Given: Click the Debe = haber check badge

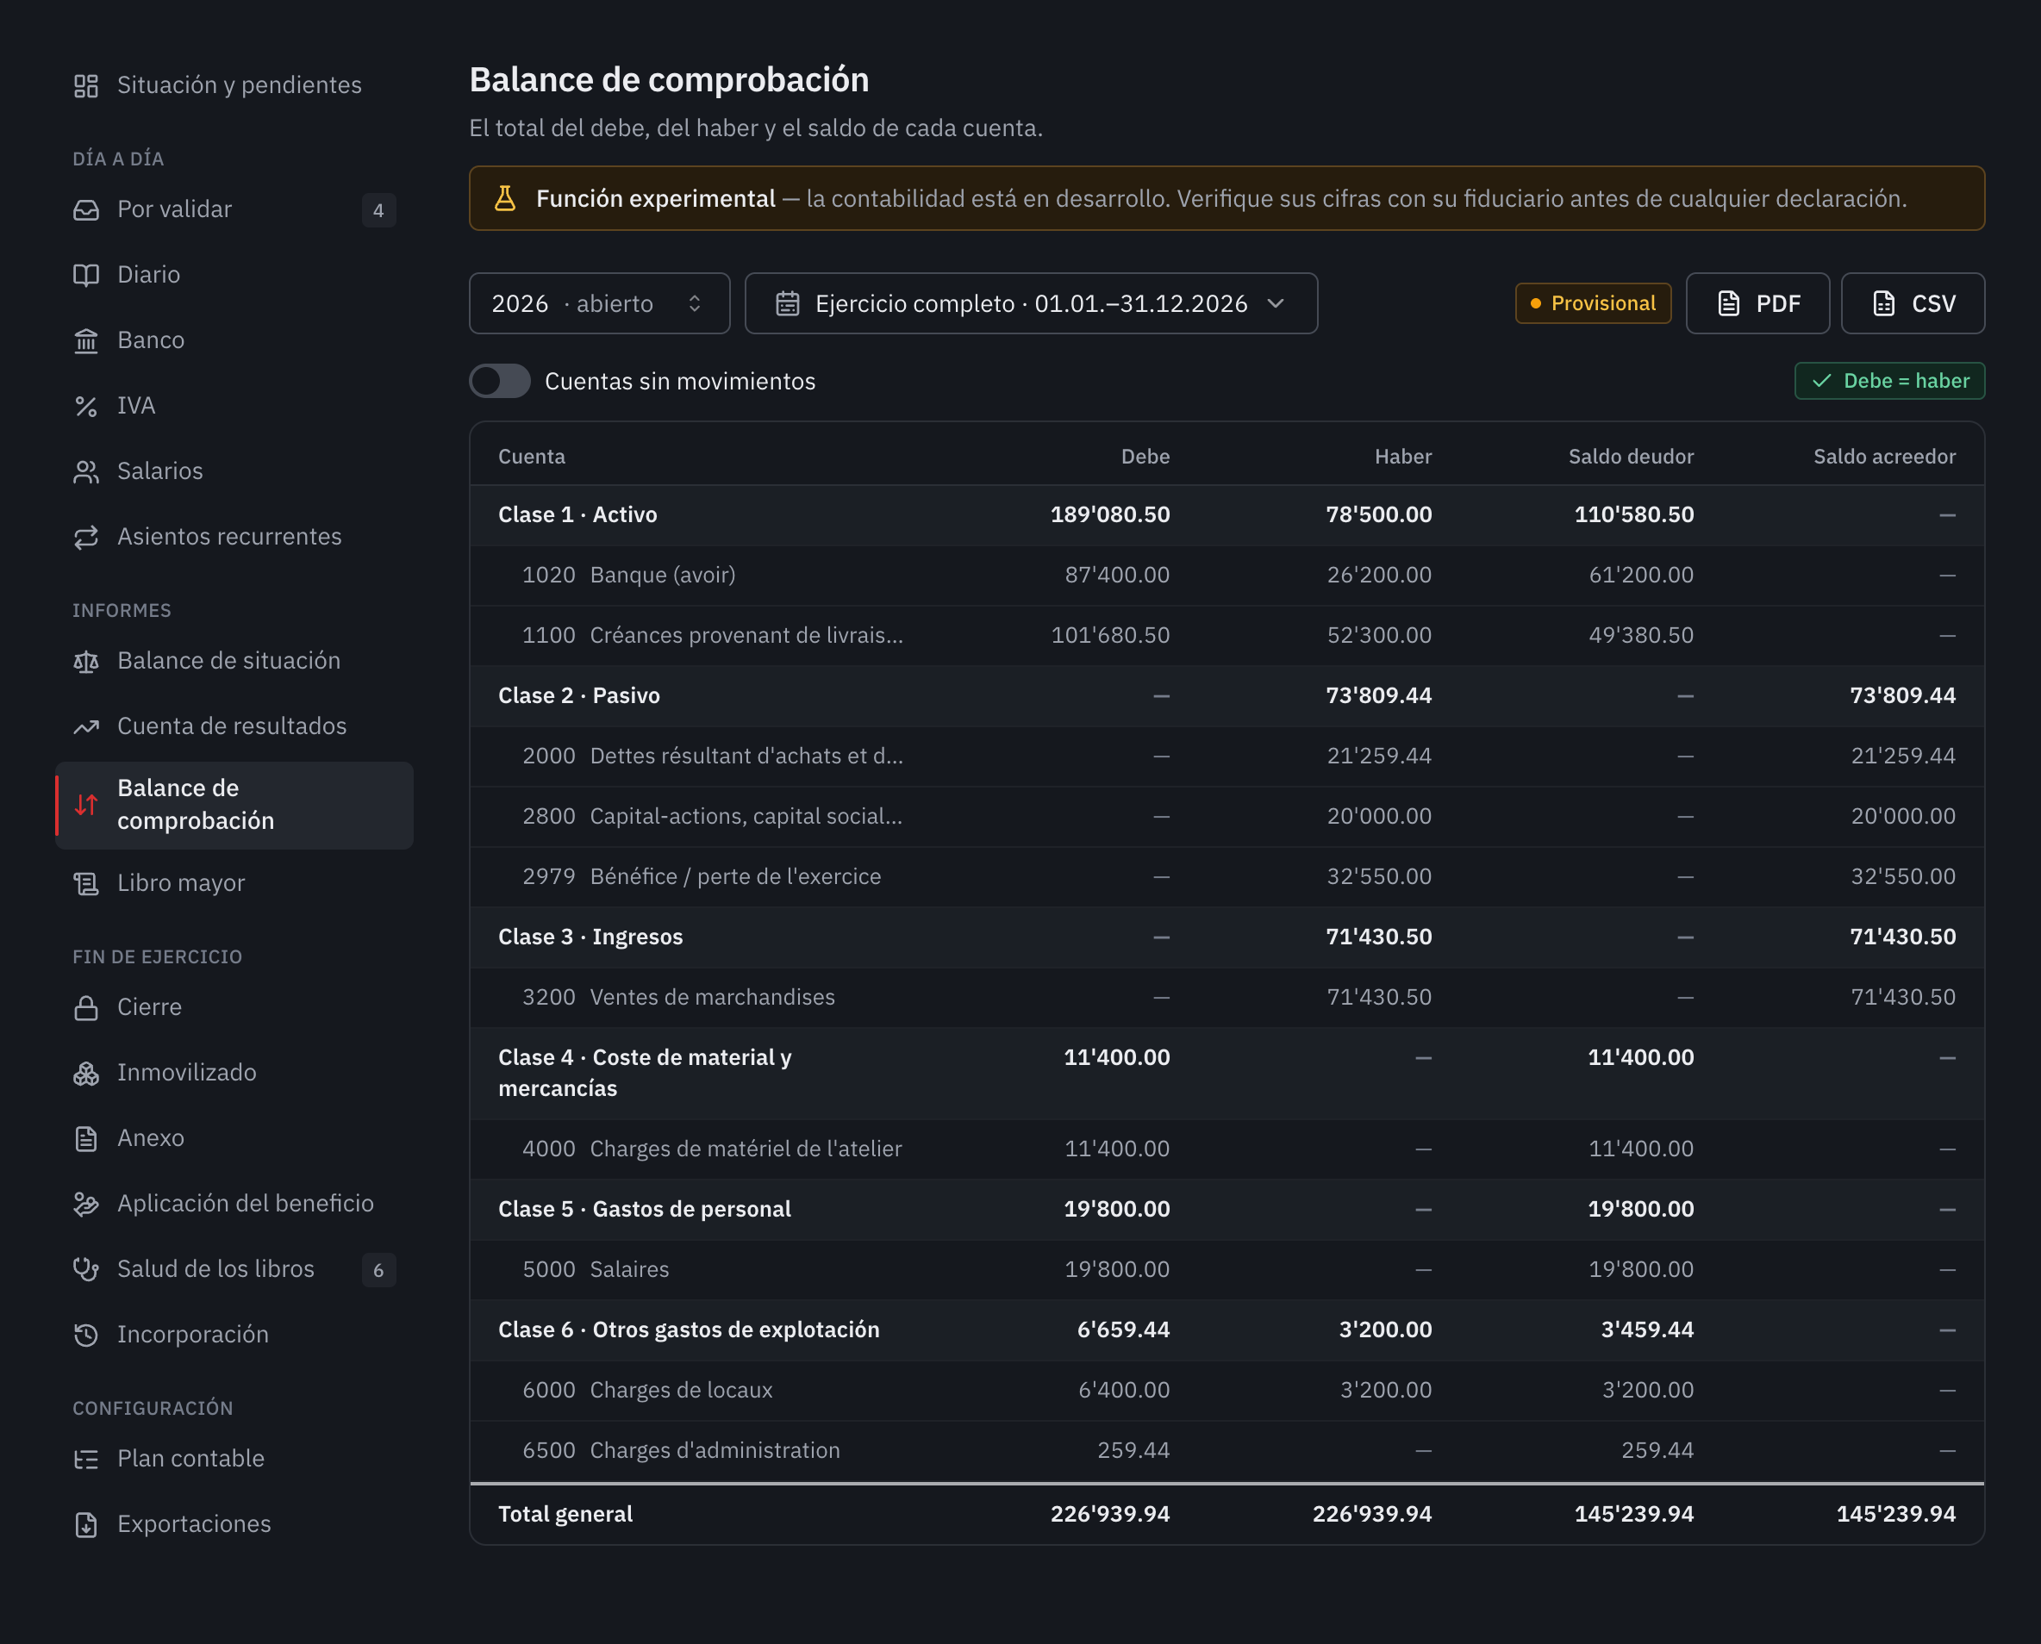Looking at the screenshot, I should [x=1889, y=381].
